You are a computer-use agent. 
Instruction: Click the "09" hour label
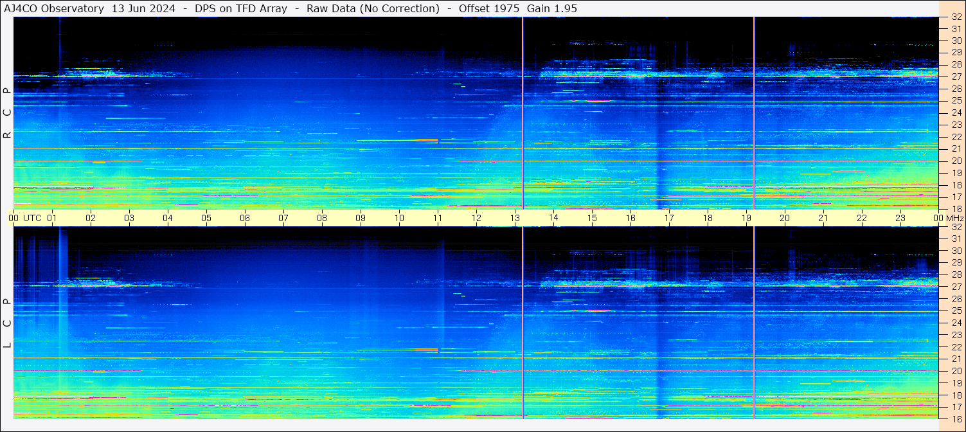pyautogui.click(x=361, y=218)
